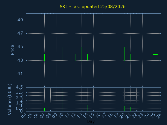Select the day 13 price candlestick

coord(81,54)
